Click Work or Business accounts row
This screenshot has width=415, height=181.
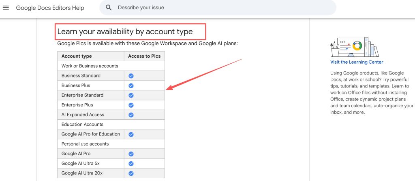[111, 66]
